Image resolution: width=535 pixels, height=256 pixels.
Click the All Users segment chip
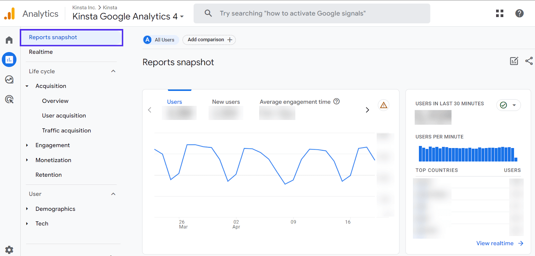click(x=161, y=40)
